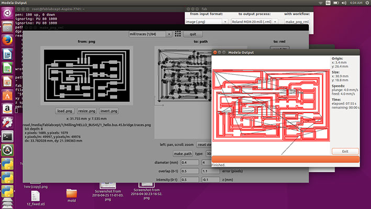Click the mill traces dropdown arrow
Image resolution: width=371 pixels, height=209 pixels.
coord(169,34)
